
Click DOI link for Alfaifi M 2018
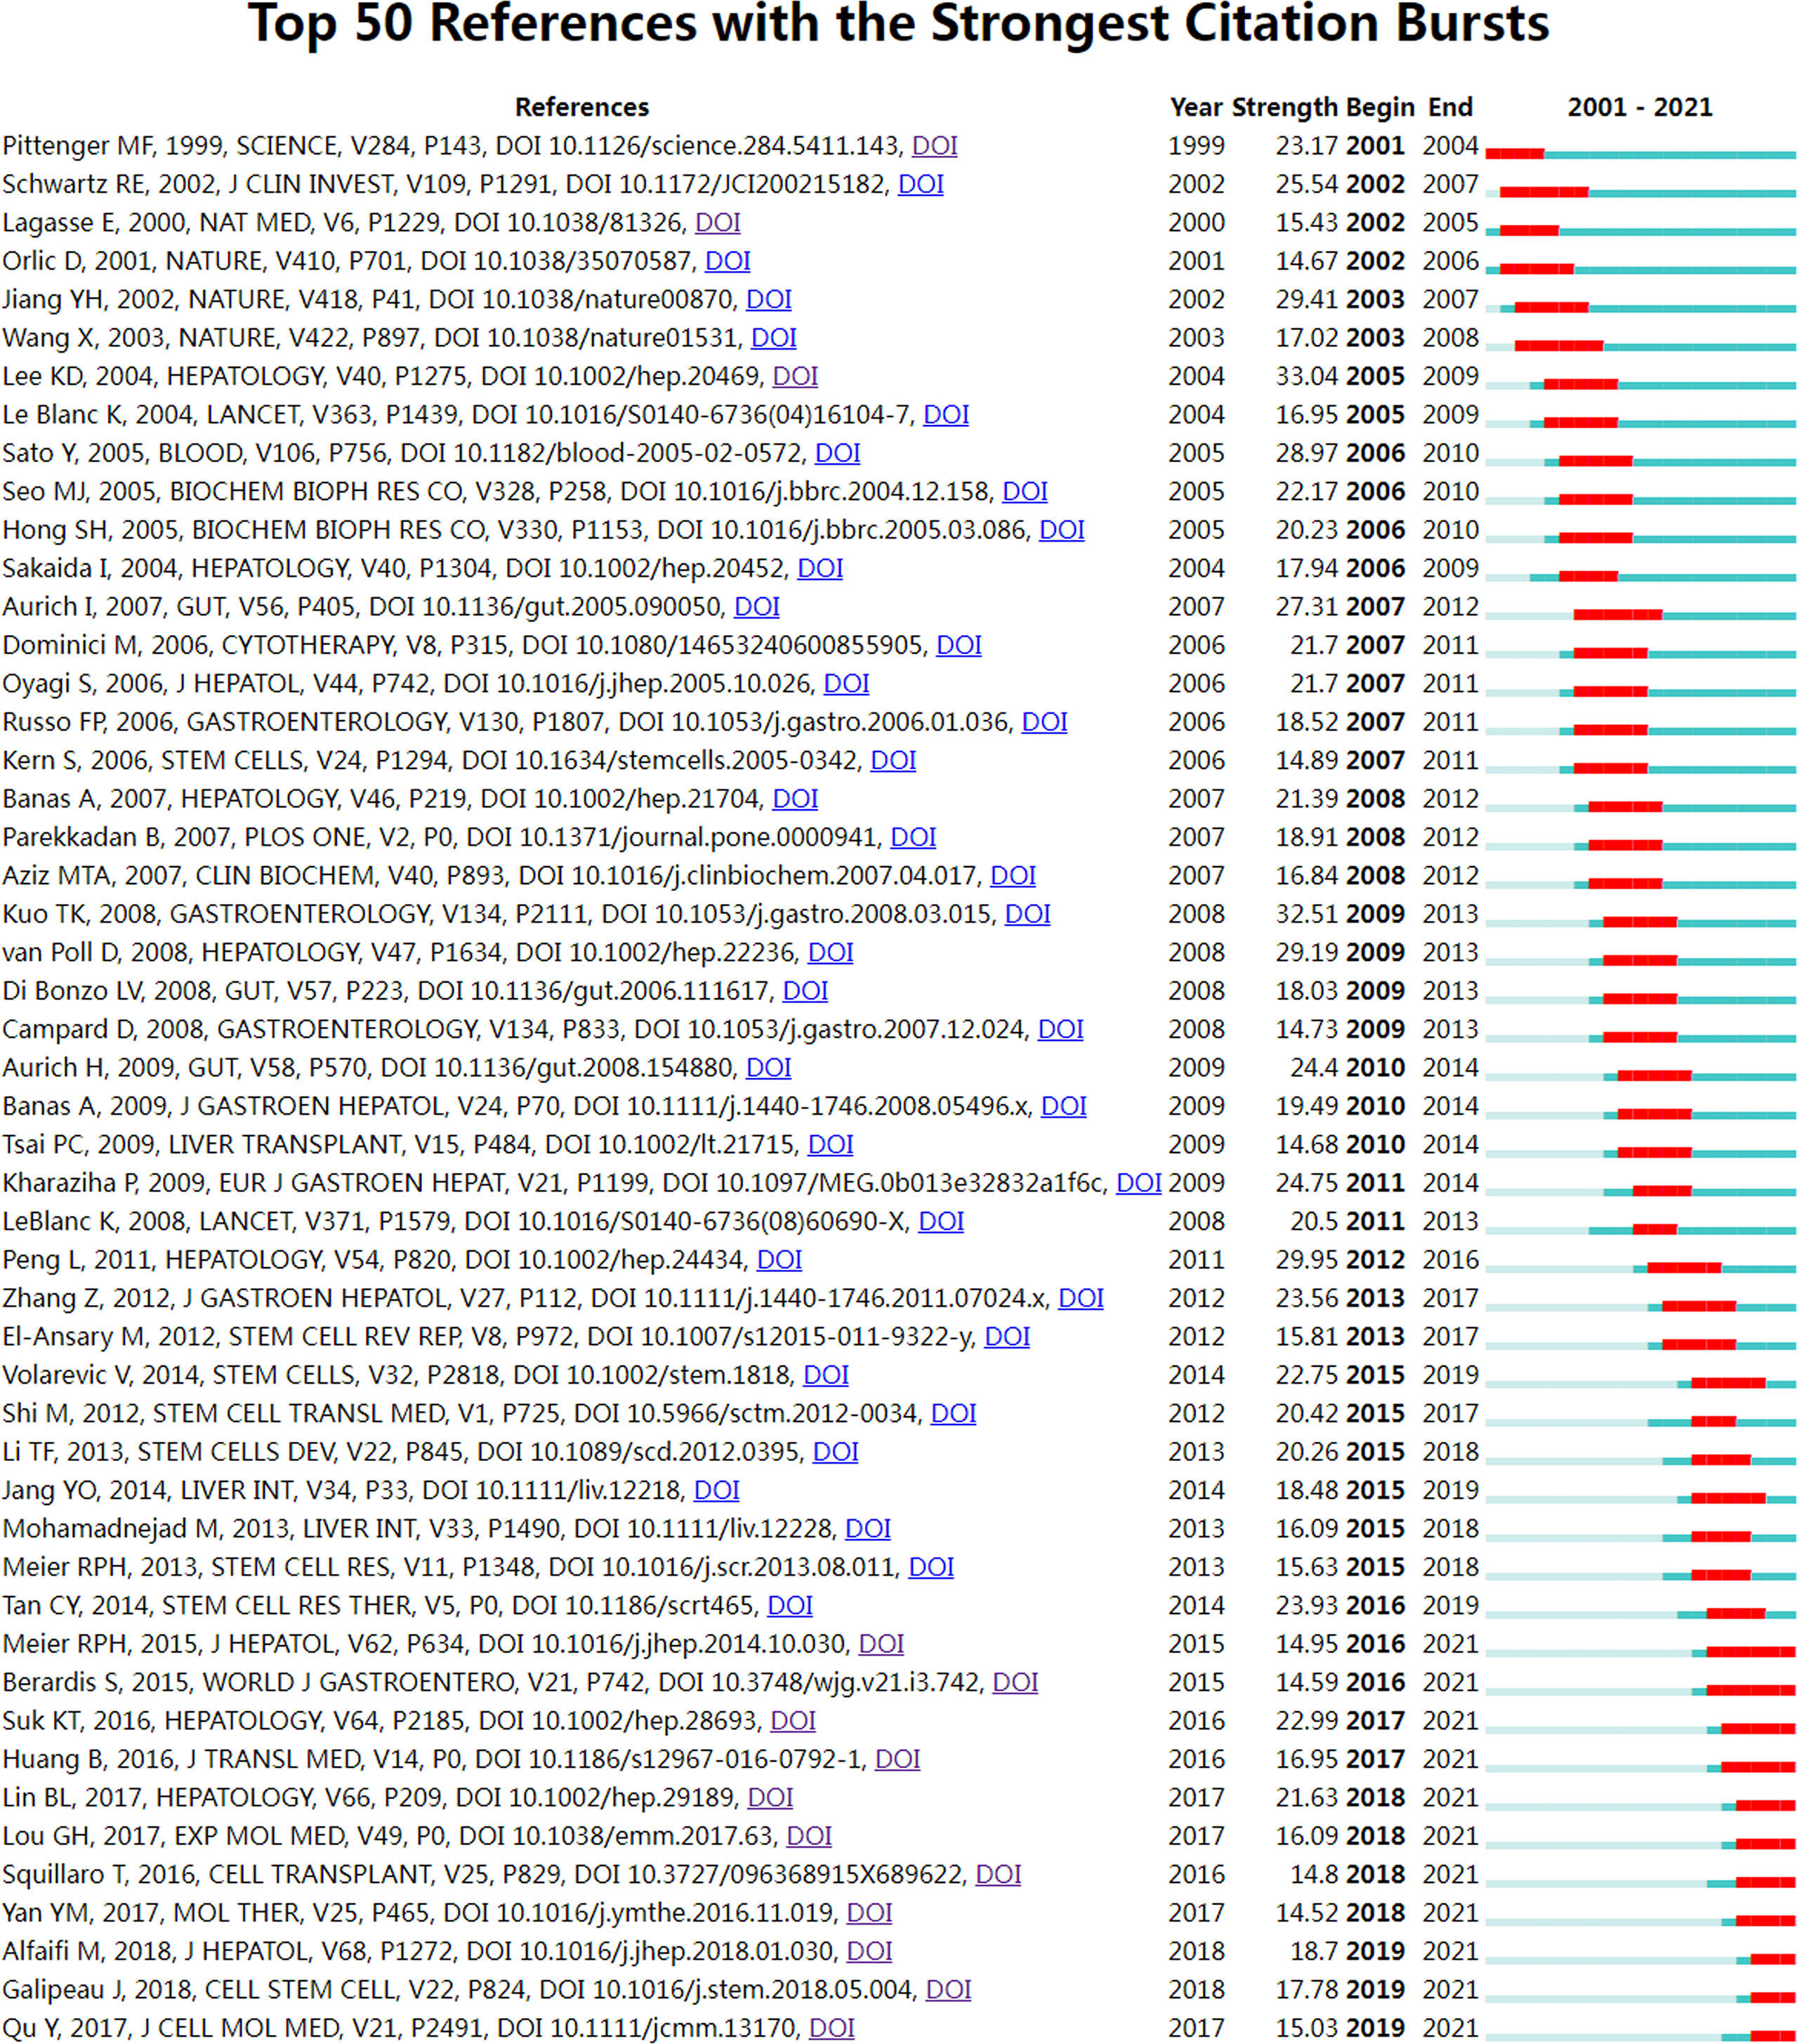[x=869, y=1951]
